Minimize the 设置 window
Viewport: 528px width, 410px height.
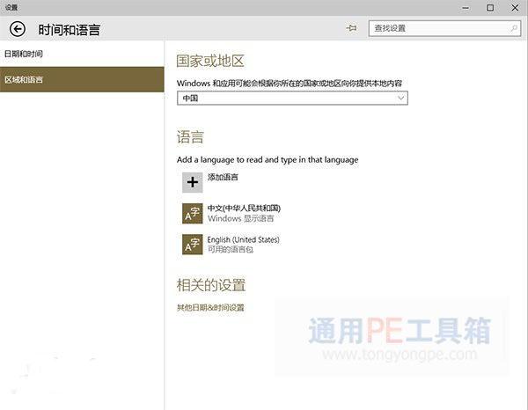coord(466,8)
